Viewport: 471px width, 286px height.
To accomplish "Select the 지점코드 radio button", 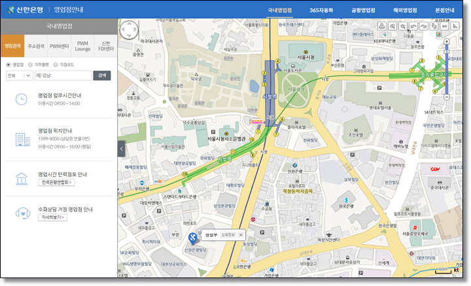I will coord(56,65).
